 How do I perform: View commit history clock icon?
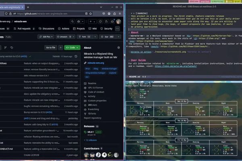pyautogui.click(x=76, y=56)
